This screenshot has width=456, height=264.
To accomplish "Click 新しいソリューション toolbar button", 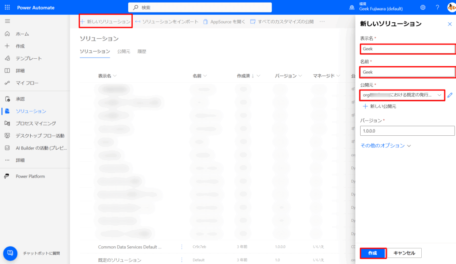I will 106,21.
